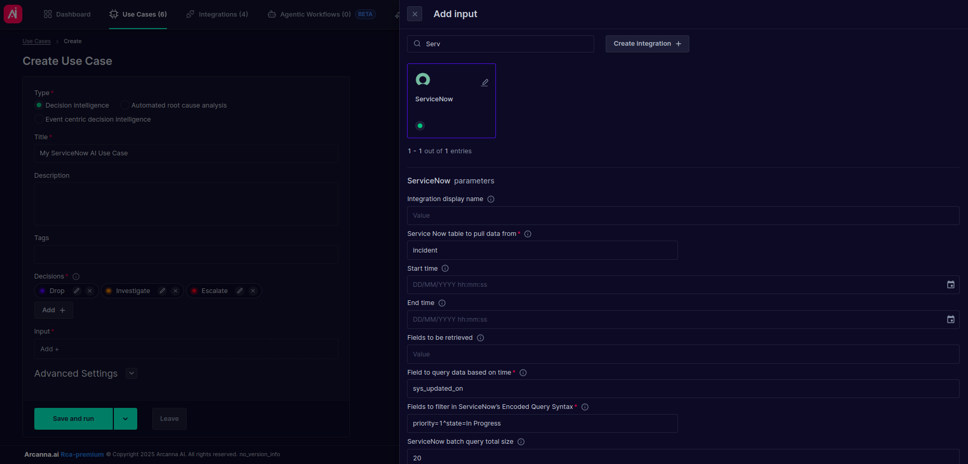Viewport: 968px width, 464px height.
Task: Click the Escalate decision red color dot
Action: pos(194,291)
